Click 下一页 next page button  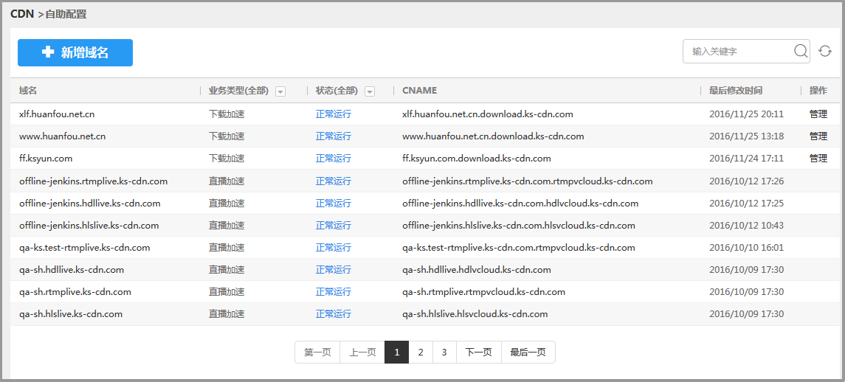point(478,353)
